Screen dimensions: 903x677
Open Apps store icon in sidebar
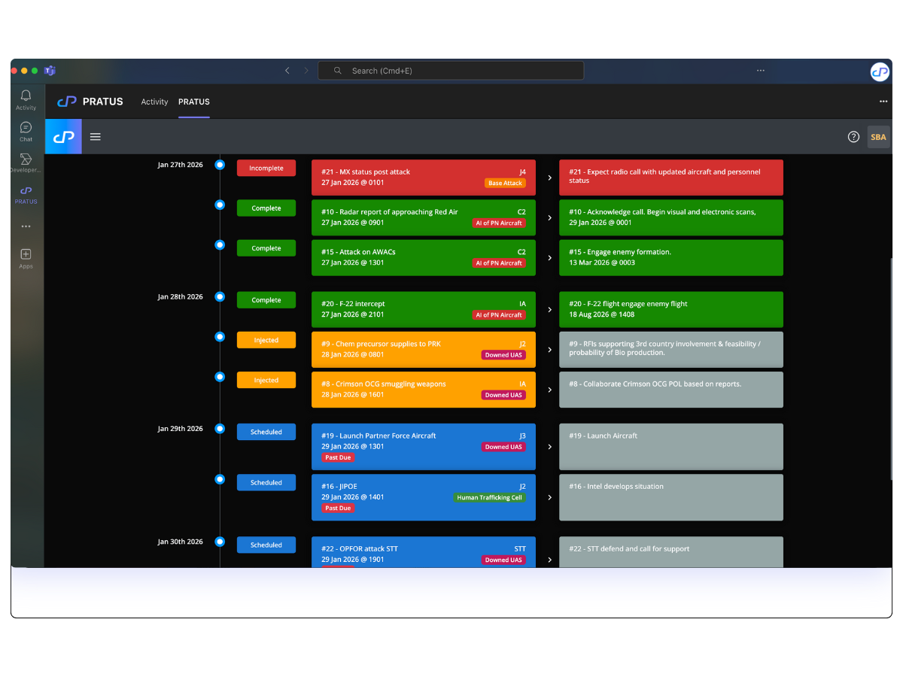click(x=26, y=255)
